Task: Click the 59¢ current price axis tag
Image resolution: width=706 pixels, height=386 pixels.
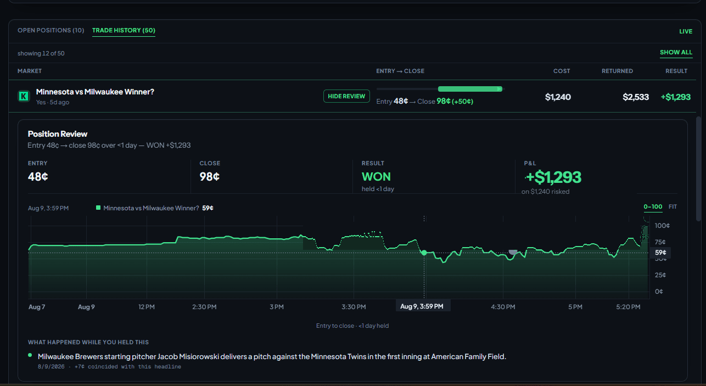Action: 660,253
